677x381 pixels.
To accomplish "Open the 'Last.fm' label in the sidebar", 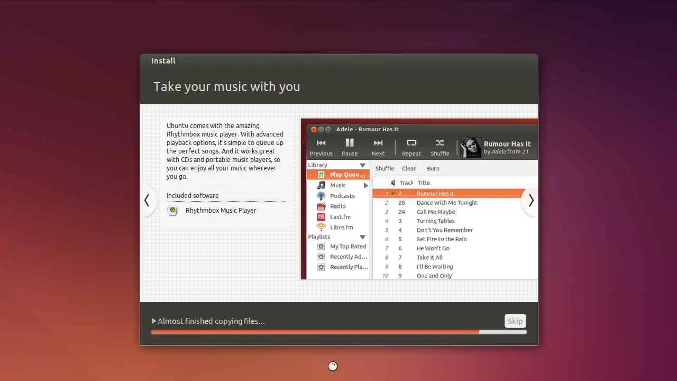I will [x=340, y=217].
